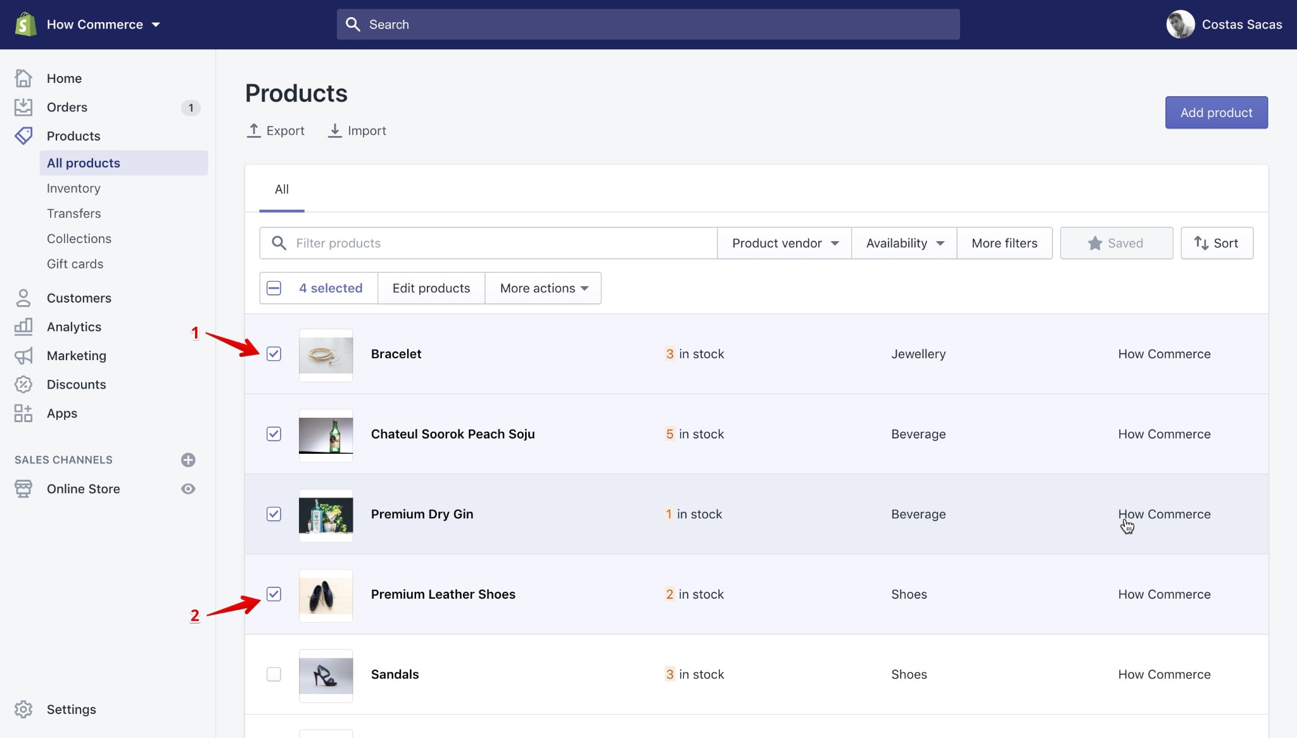Go to Collections in the sidebar

click(79, 239)
